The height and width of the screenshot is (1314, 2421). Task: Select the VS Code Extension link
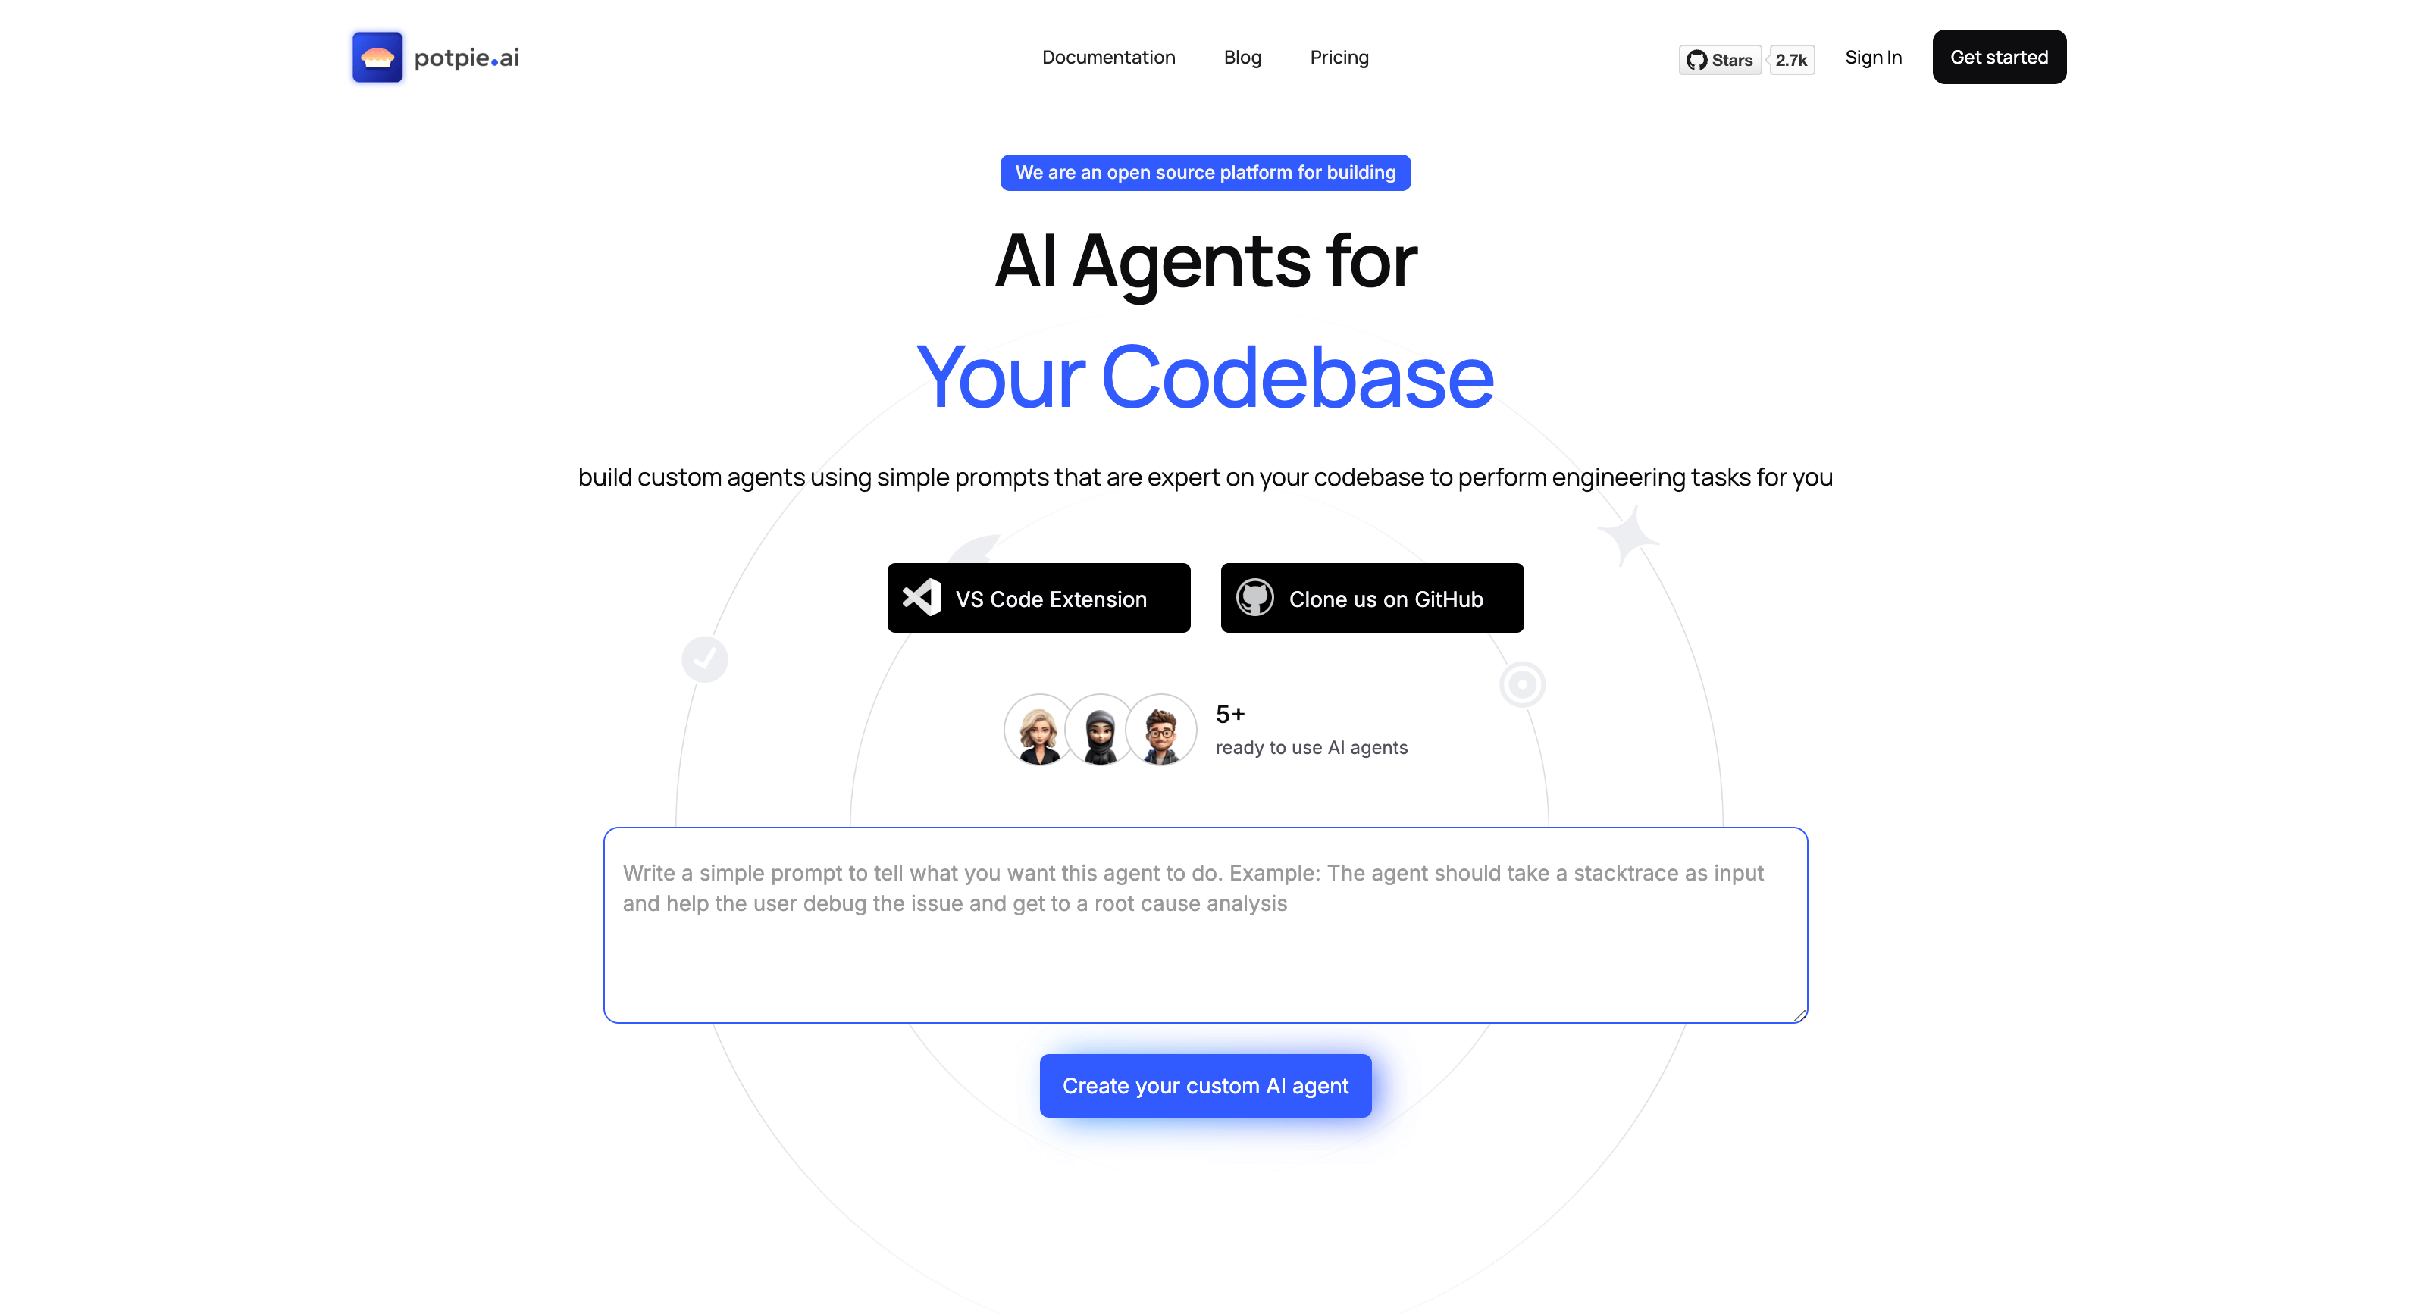tap(1038, 597)
